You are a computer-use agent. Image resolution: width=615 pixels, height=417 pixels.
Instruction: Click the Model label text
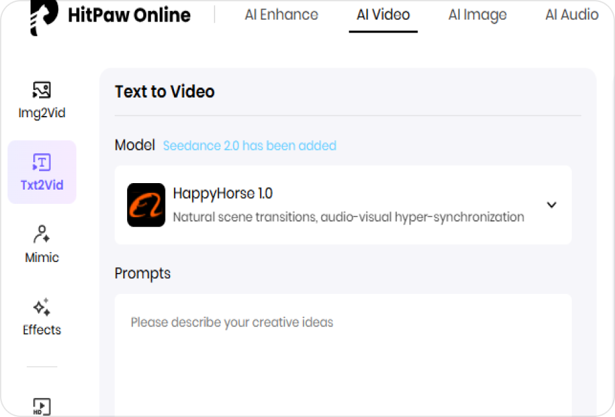[135, 145]
